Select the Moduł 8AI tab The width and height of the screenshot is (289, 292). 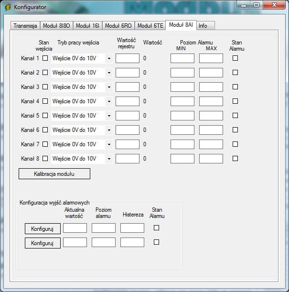pos(181,25)
